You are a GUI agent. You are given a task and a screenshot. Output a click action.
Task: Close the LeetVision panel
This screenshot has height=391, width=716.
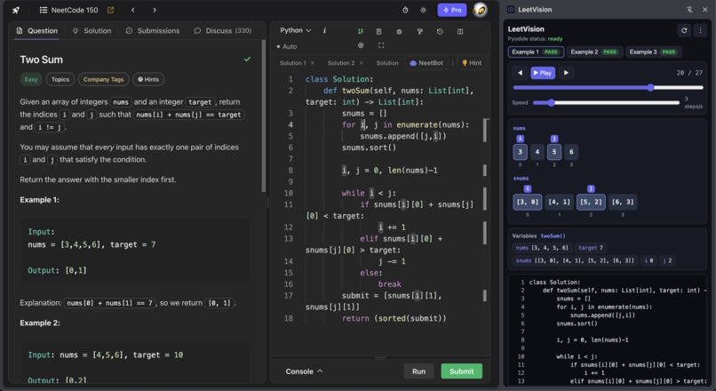coord(705,10)
